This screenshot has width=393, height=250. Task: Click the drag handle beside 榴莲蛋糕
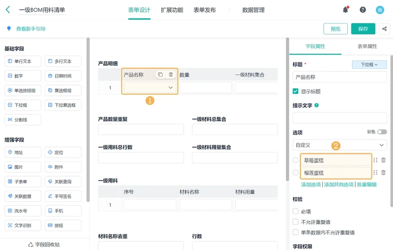tap(375, 172)
